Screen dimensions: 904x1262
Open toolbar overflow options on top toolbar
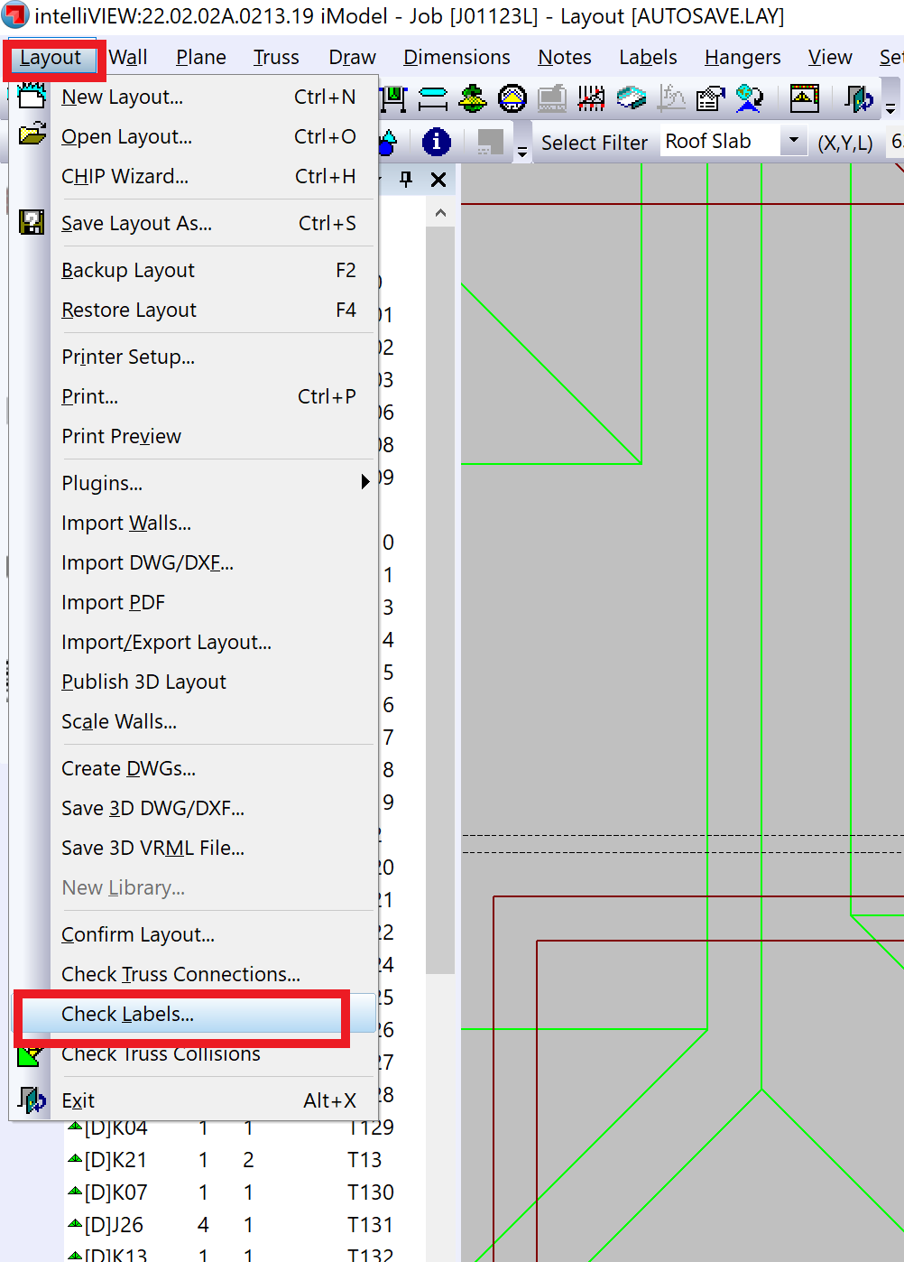890,107
